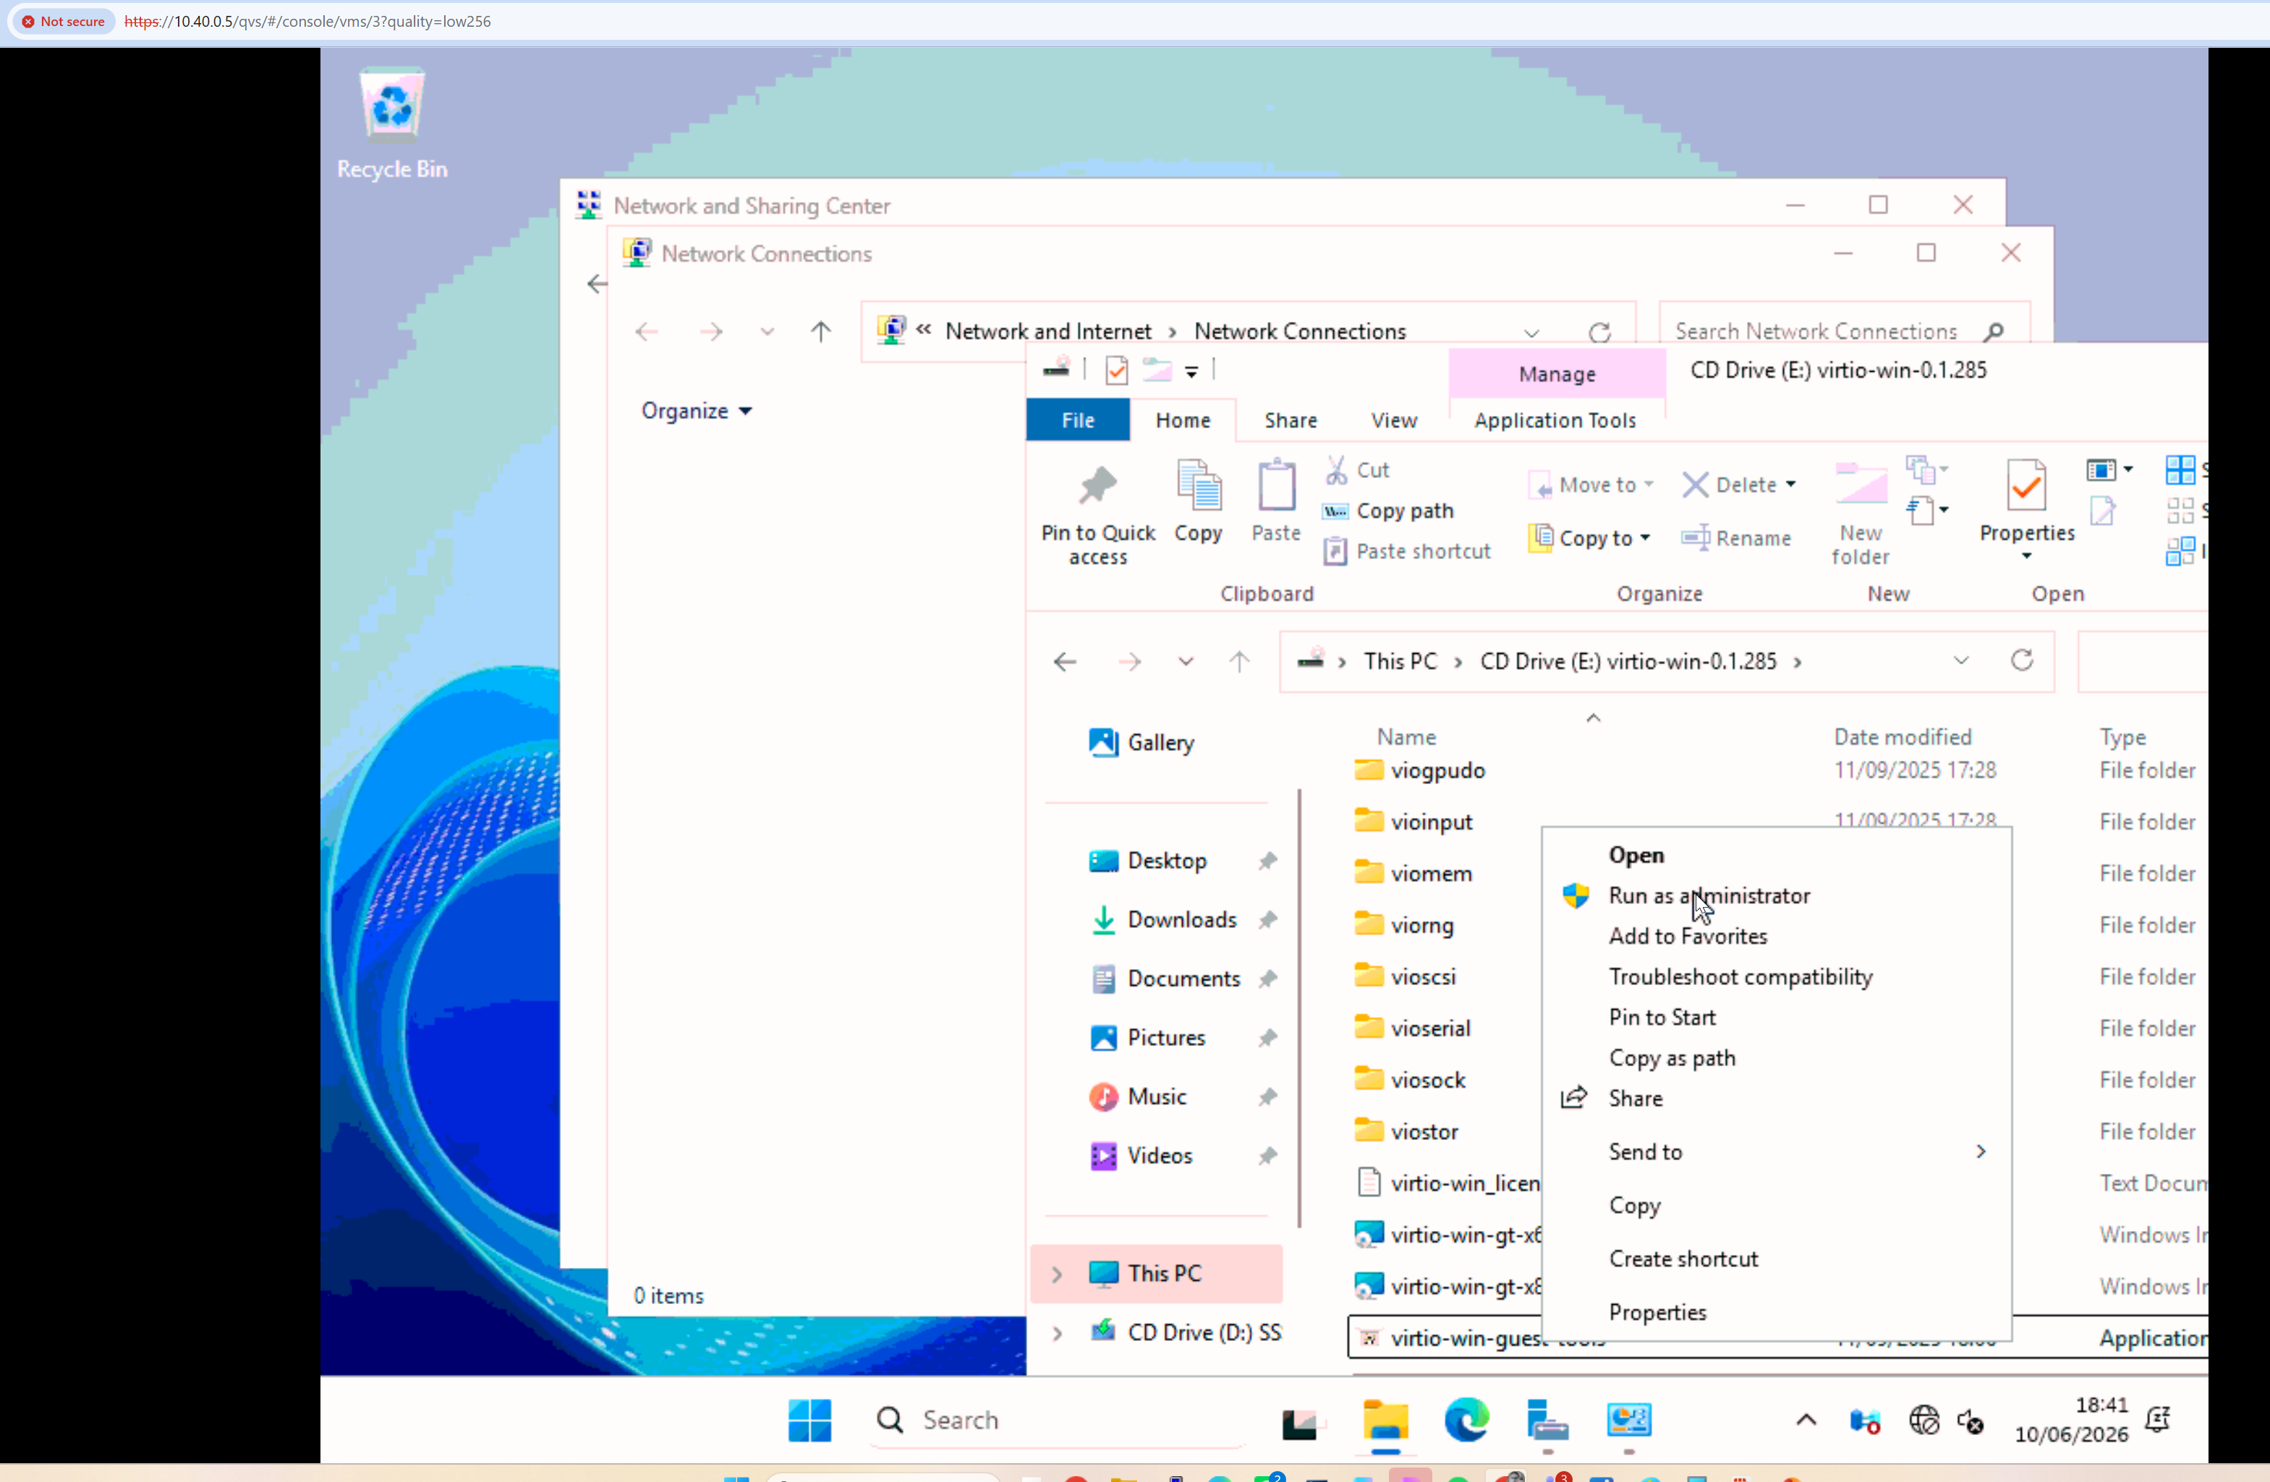Click Paste shortcut in ribbon
Screen dimensions: 2270x1482
tap(1408, 551)
